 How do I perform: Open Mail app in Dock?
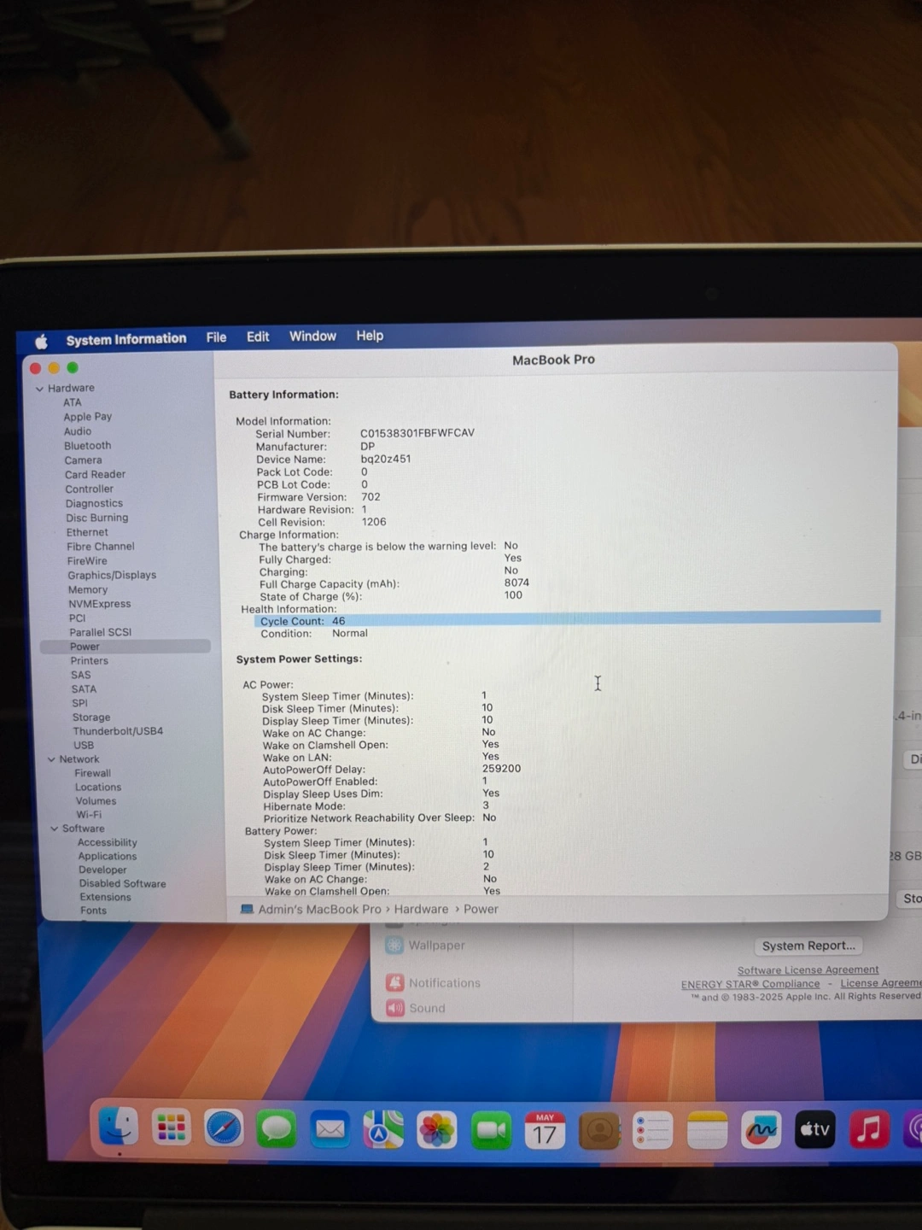330,1130
